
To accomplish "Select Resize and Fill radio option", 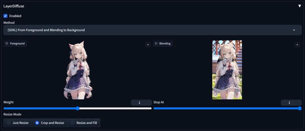I will [x=84, y=123].
